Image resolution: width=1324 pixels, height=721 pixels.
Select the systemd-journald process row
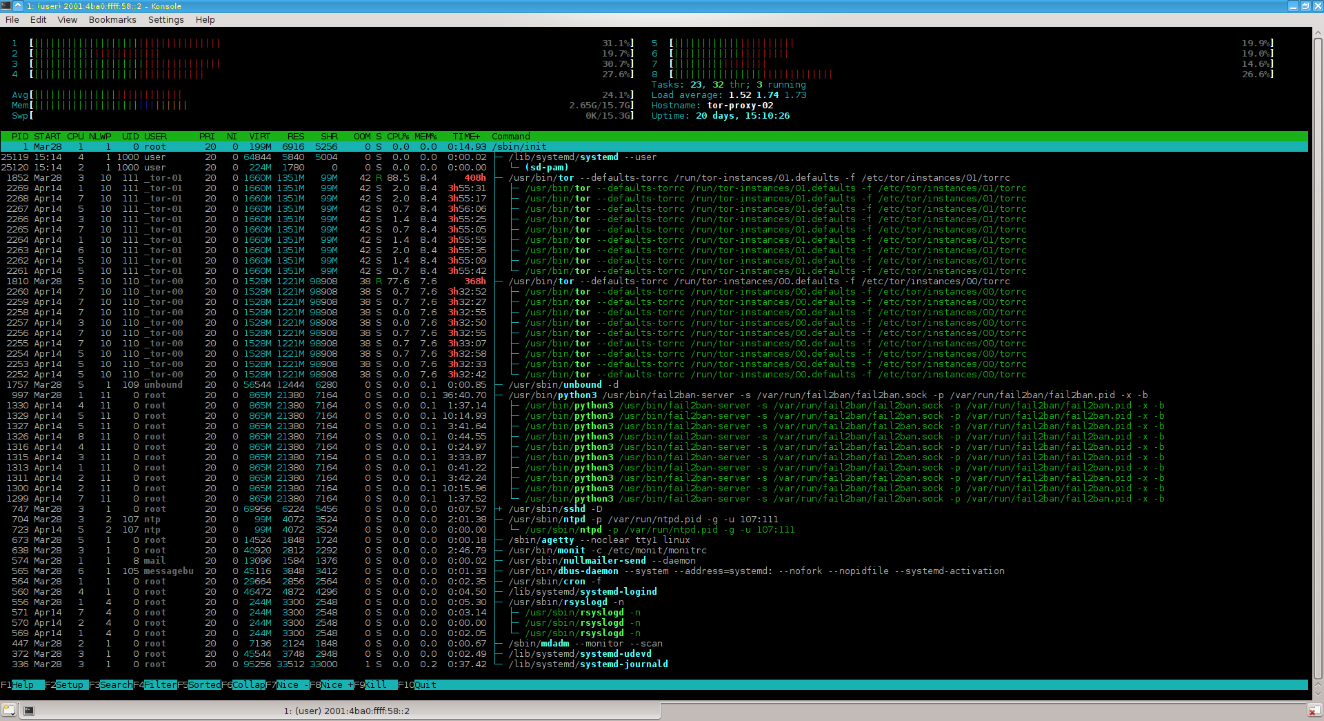(x=654, y=664)
